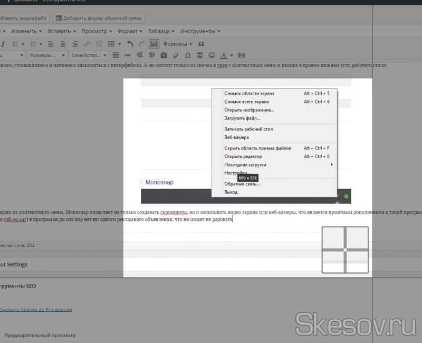Follow the Обновить плагин до Pro-версии link

(35, 310)
